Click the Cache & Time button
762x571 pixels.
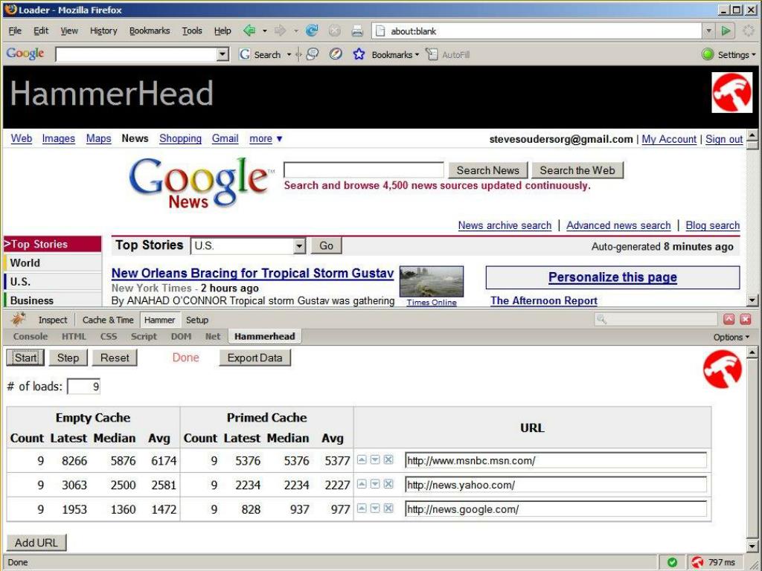coord(108,320)
